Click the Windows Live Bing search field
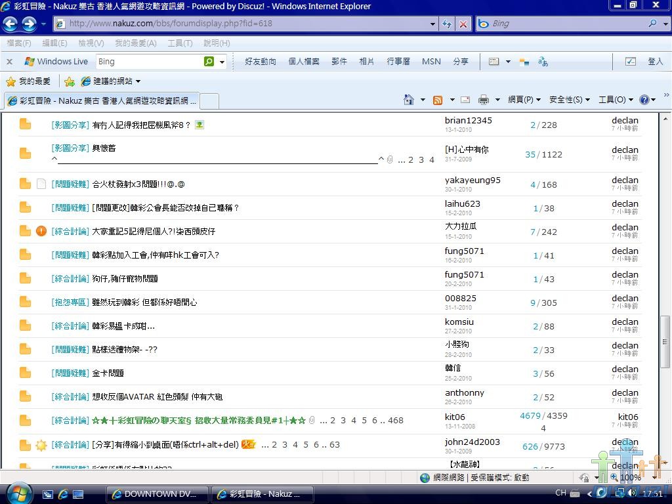This screenshot has height=504, width=672. 149,61
